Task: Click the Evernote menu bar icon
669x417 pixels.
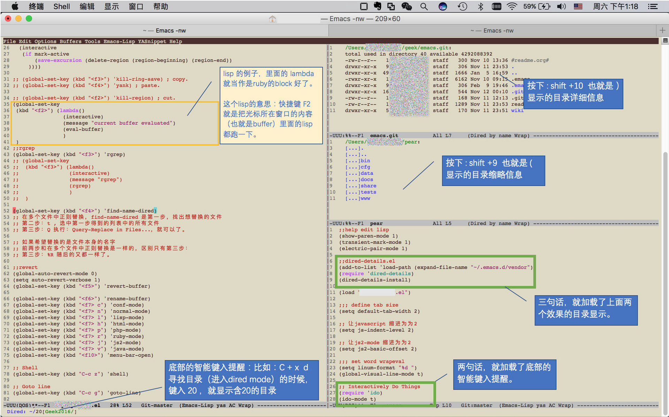Action: [377, 6]
